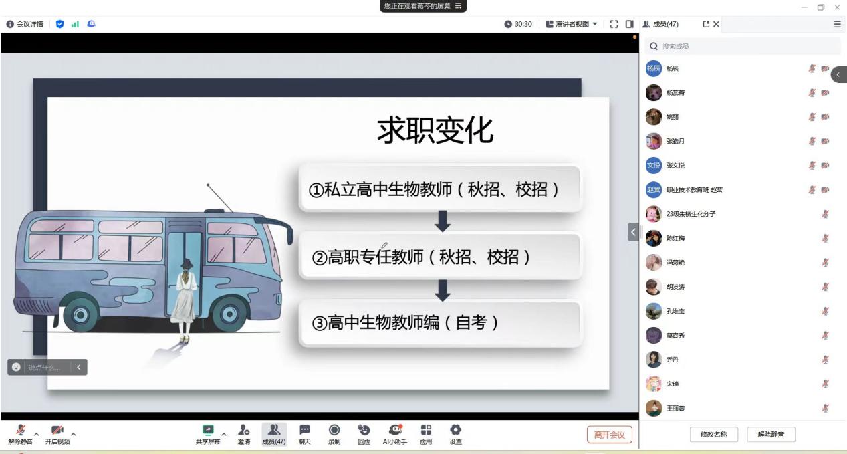Open the hamburger menu above members list
The image size is (847, 454).
pyautogui.click(x=837, y=24)
